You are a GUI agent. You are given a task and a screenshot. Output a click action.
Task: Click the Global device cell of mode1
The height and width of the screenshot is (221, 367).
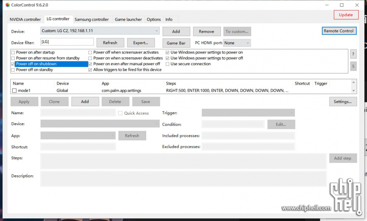pyautogui.click(x=62, y=91)
